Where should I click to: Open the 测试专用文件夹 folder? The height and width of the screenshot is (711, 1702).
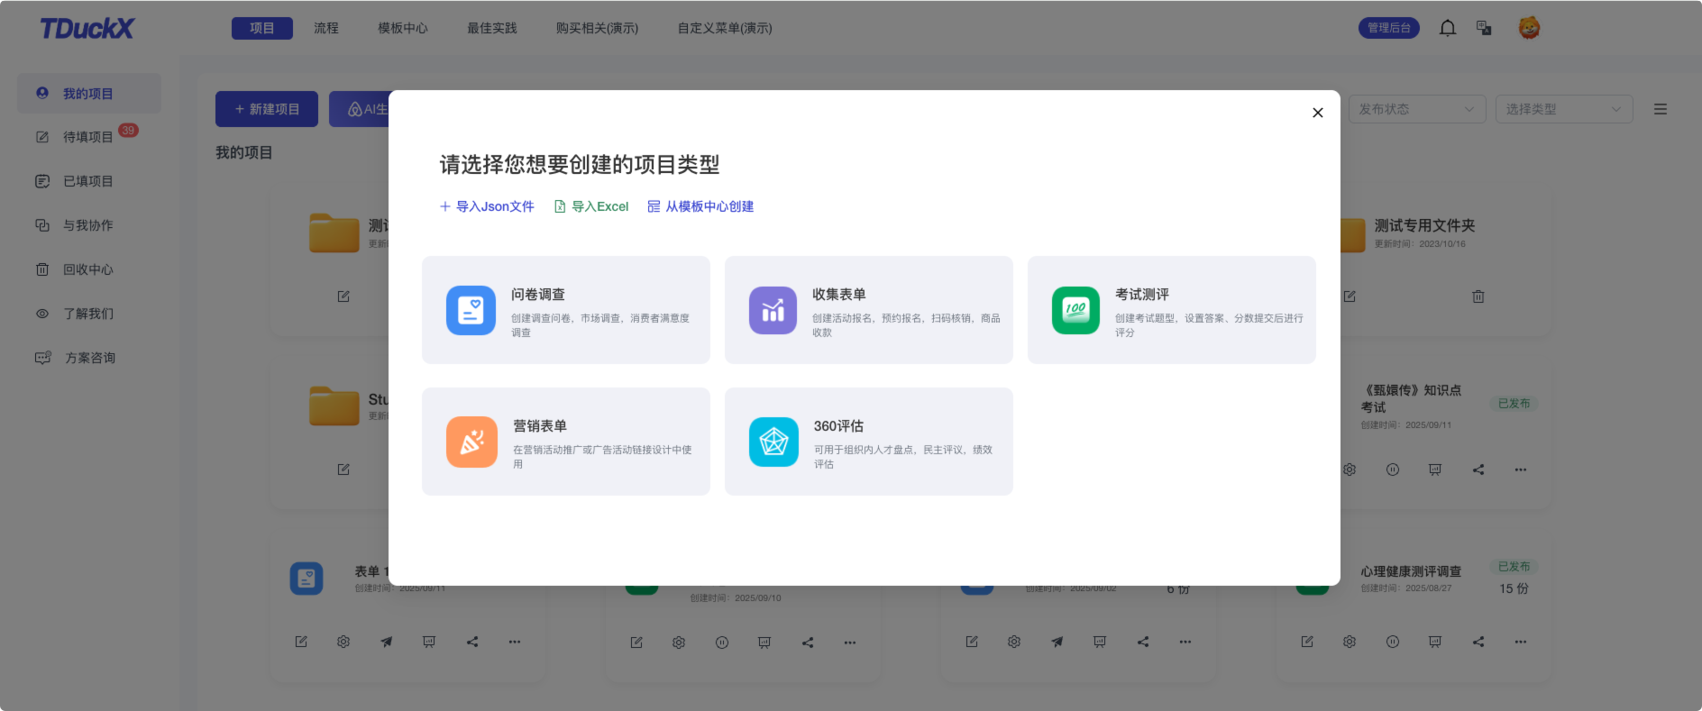[x=1424, y=225]
